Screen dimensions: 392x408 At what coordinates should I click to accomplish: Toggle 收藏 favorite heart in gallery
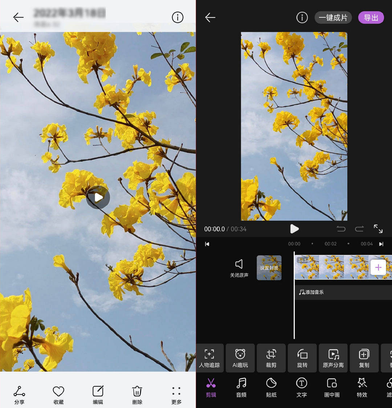pyautogui.click(x=58, y=395)
